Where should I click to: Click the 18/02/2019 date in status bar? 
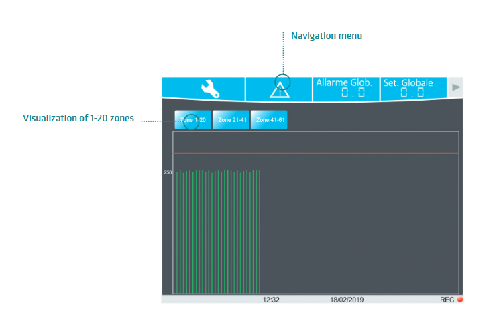click(x=346, y=300)
